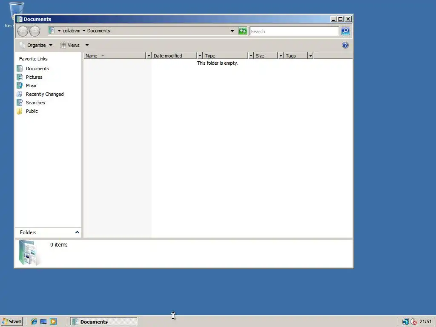Click the green Refresh icon
The width and height of the screenshot is (436, 327).
[243, 31]
